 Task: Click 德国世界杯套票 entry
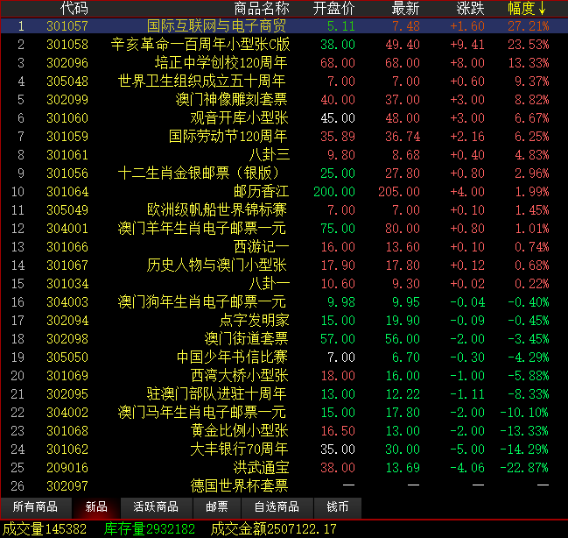pos(284,486)
